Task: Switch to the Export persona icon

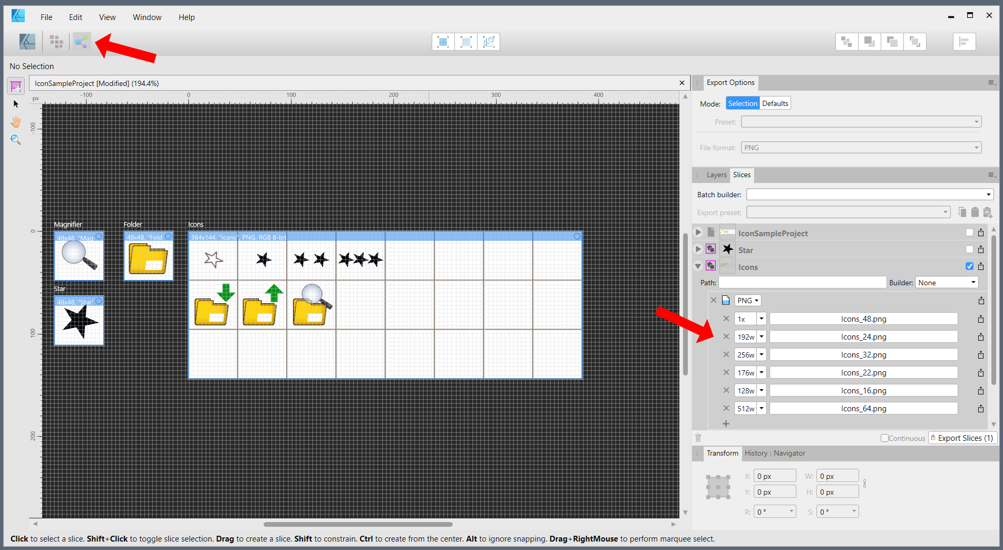Action: click(x=82, y=42)
